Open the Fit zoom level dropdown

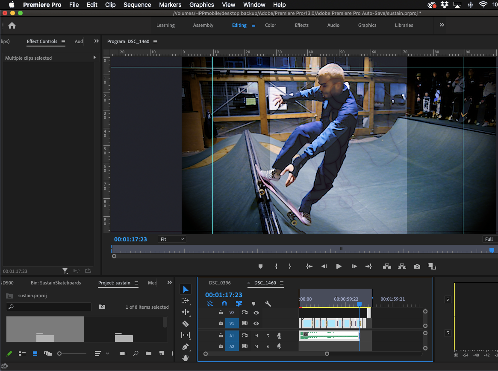coord(172,239)
